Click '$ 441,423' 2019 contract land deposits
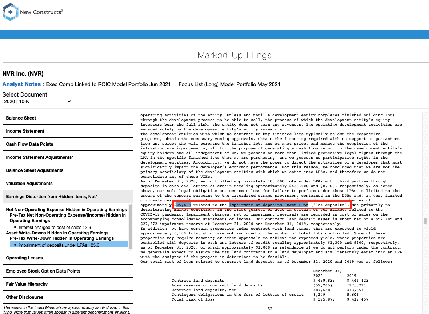This screenshot has height=314, width=429. click(x=358, y=281)
